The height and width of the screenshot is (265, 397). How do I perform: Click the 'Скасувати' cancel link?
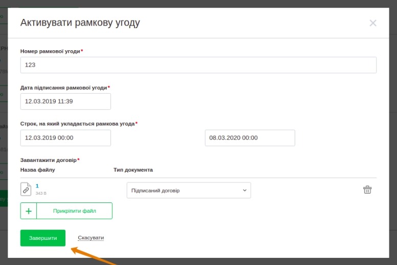91,238
